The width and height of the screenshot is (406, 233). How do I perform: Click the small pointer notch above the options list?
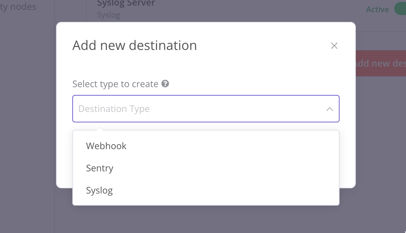100,129
